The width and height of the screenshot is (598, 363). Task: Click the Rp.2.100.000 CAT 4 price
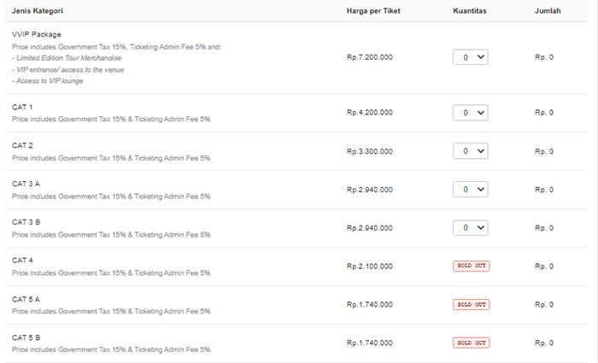coord(370,266)
